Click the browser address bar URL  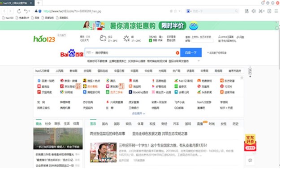tap(72, 11)
